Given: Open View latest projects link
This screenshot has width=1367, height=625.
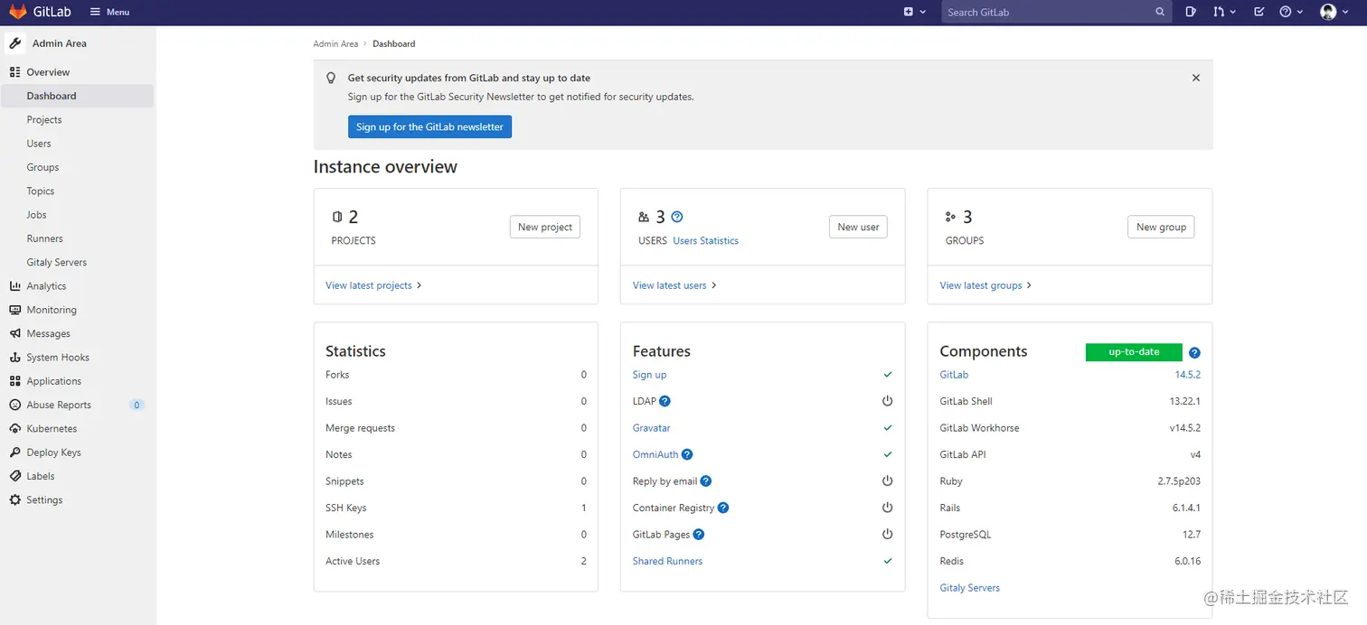Looking at the screenshot, I should 373,285.
